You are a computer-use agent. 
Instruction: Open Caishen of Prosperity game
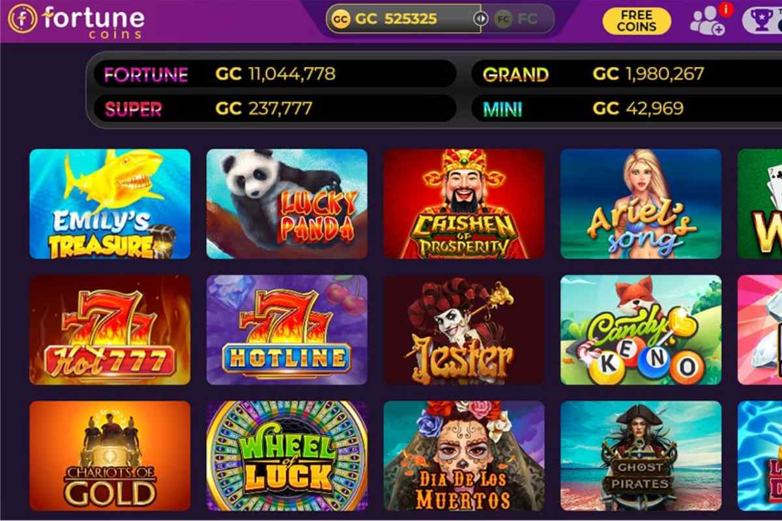[464, 204]
